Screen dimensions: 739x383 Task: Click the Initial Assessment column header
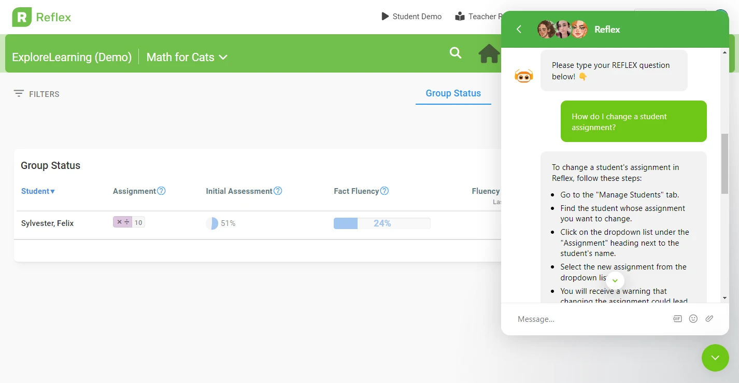pos(239,191)
